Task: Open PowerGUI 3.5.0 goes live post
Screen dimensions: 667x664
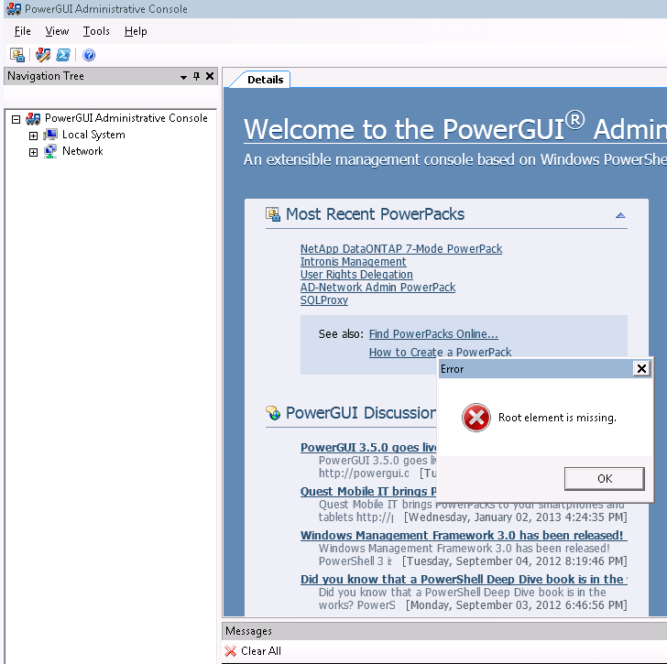Action: (368, 447)
